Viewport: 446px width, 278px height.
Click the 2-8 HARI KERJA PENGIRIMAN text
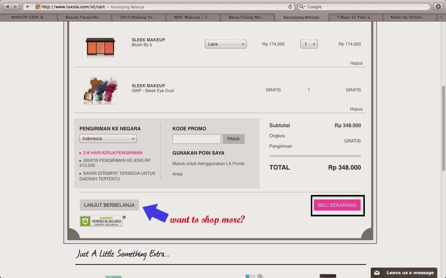[x=113, y=153]
